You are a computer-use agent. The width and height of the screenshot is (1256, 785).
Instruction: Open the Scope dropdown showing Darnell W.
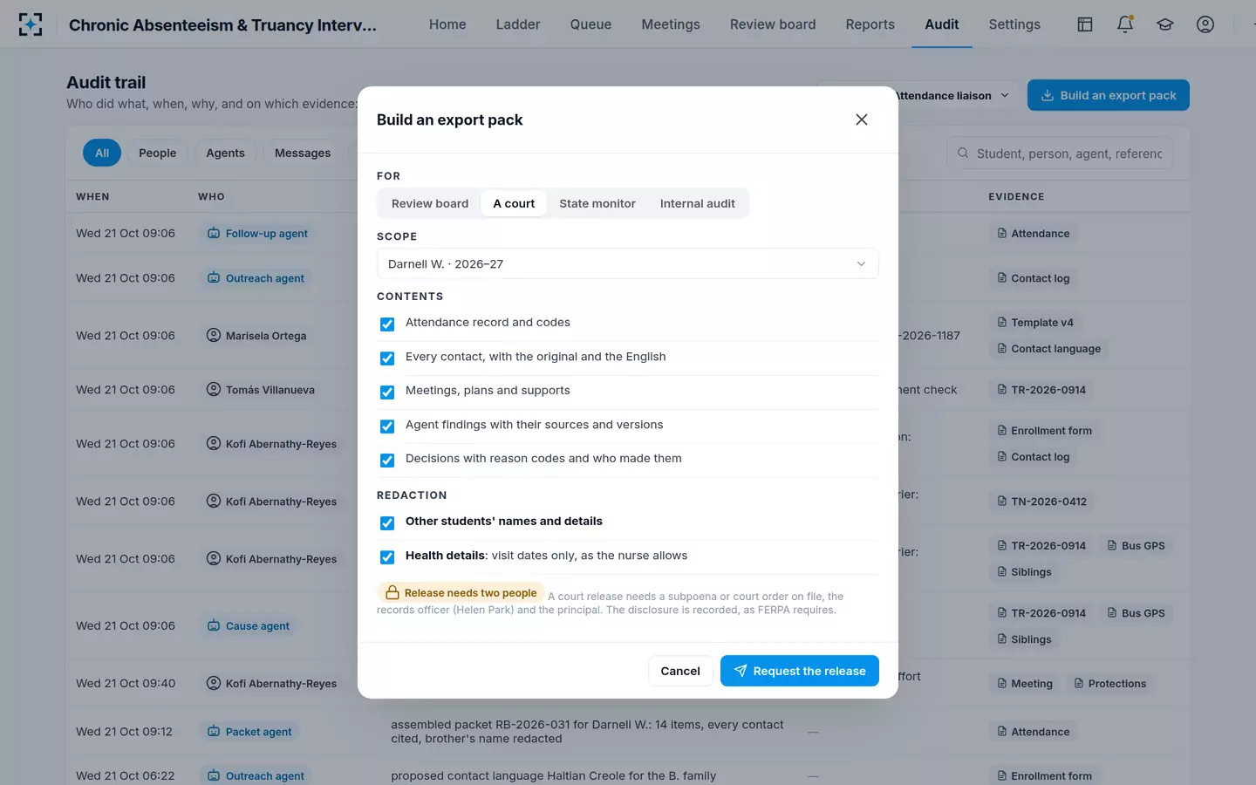(x=628, y=263)
